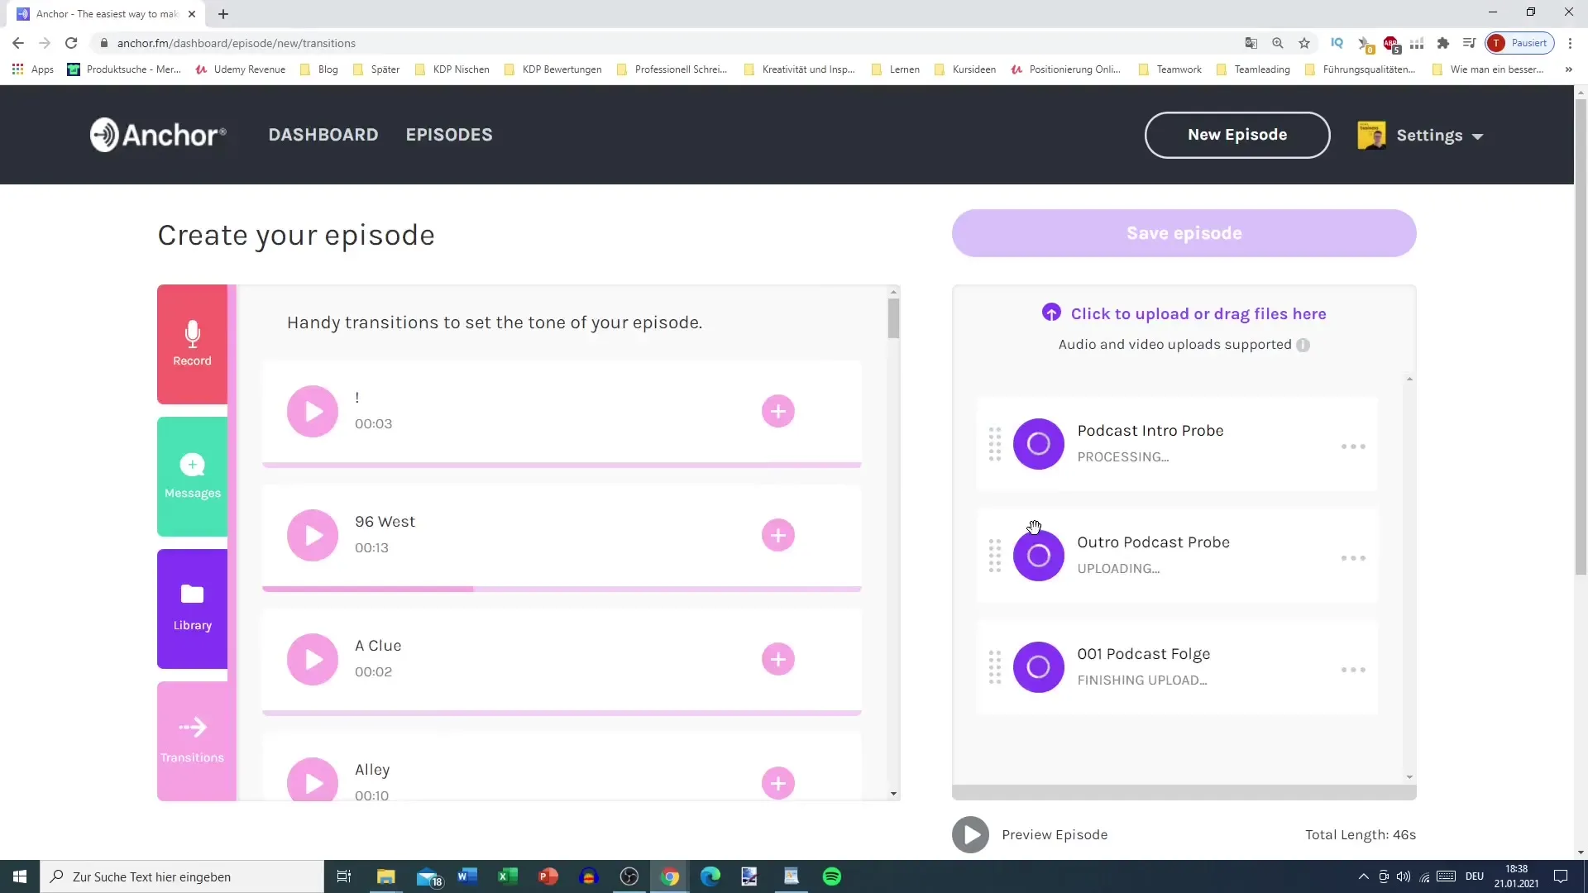Open Excel from the taskbar
Image resolution: width=1588 pixels, height=893 pixels.
pyautogui.click(x=507, y=876)
